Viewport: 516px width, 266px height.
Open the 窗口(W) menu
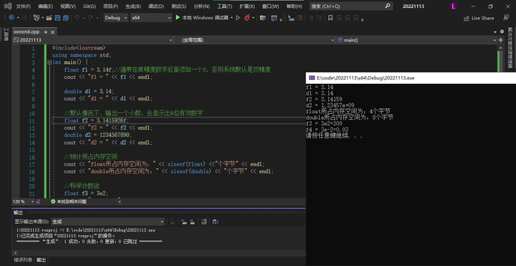270,6
